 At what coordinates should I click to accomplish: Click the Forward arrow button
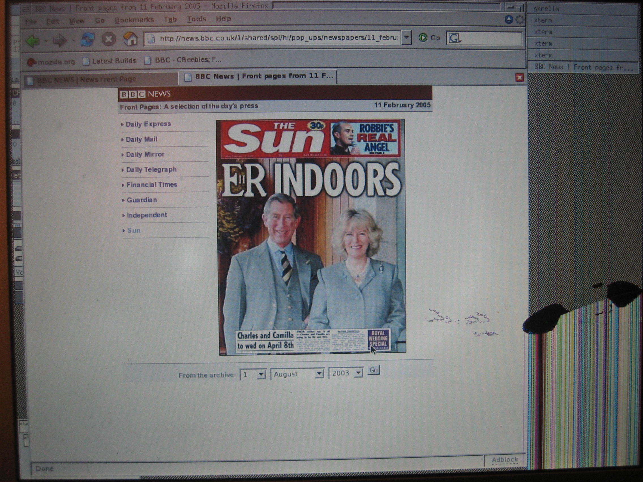coord(60,40)
